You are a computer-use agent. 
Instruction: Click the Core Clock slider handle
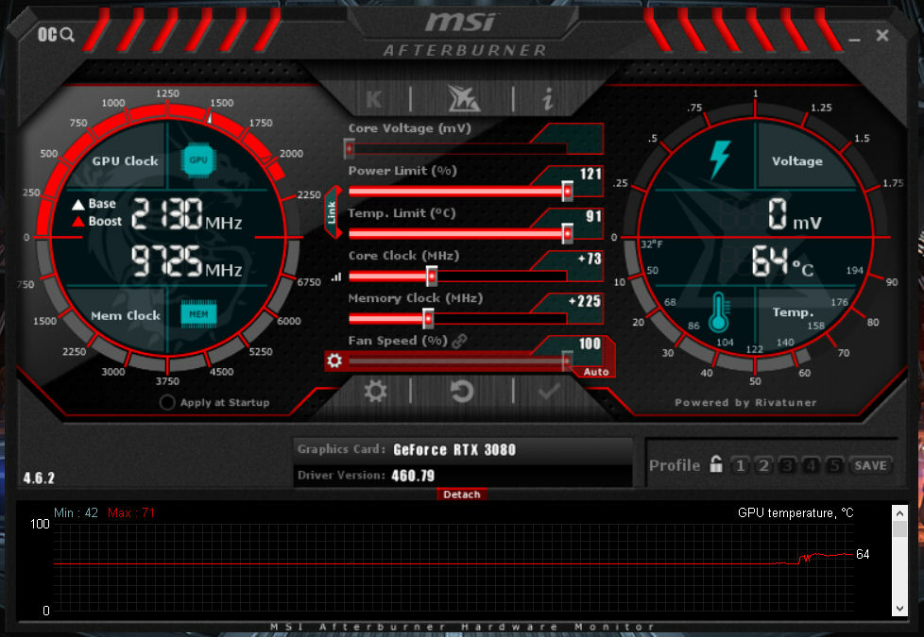[432, 276]
